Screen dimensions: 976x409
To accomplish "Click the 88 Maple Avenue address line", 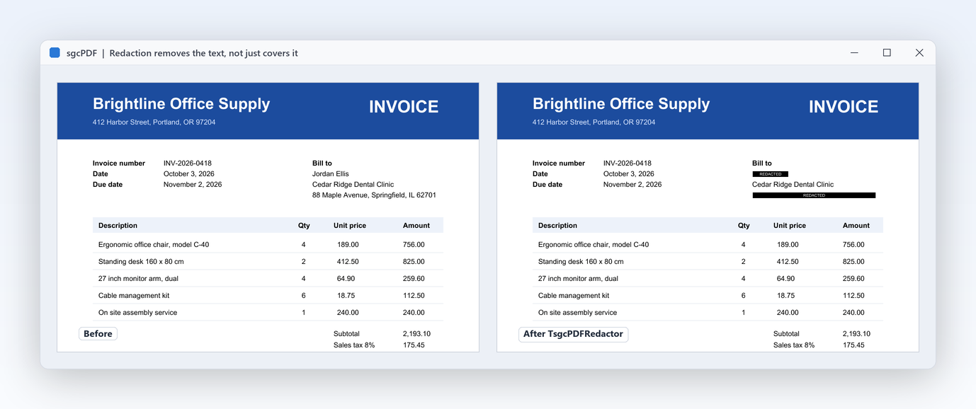I will (x=374, y=195).
